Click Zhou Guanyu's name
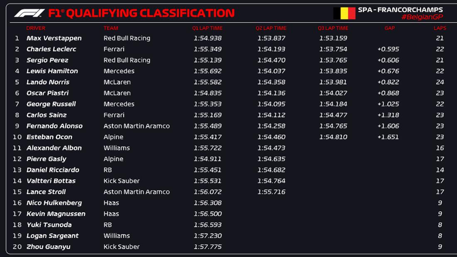The width and height of the screenshot is (457, 257). (48, 247)
